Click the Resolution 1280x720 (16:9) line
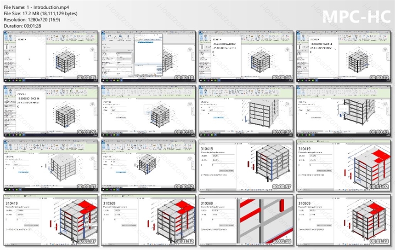 32,19
